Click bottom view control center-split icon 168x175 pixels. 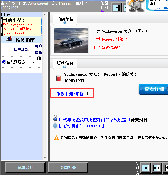click(x=157, y=168)
